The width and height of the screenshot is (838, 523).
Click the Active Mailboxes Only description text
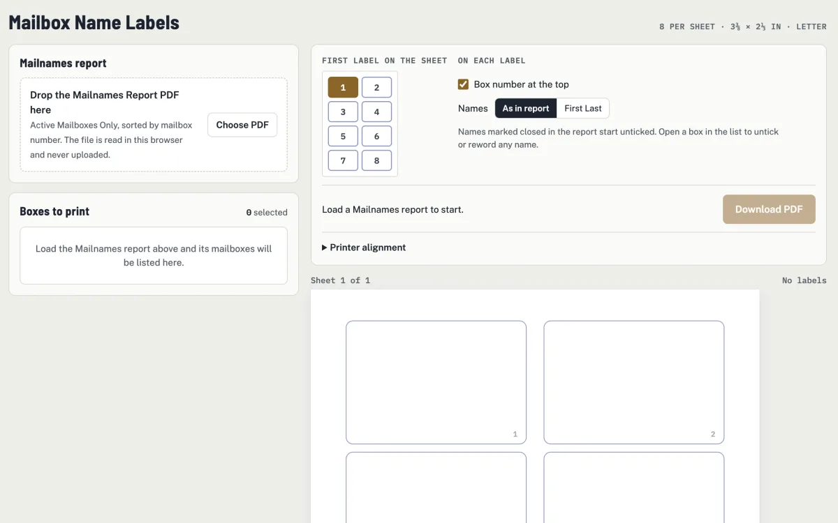tap(111, 140)
